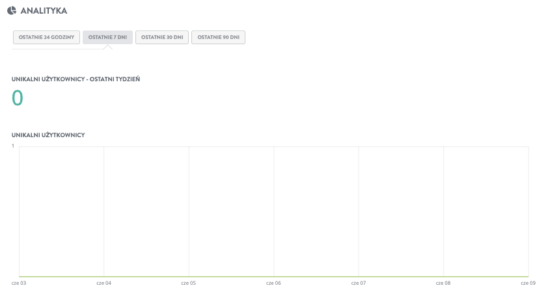
Task: Click the Analityka heading text
Action: pos(44,11)
